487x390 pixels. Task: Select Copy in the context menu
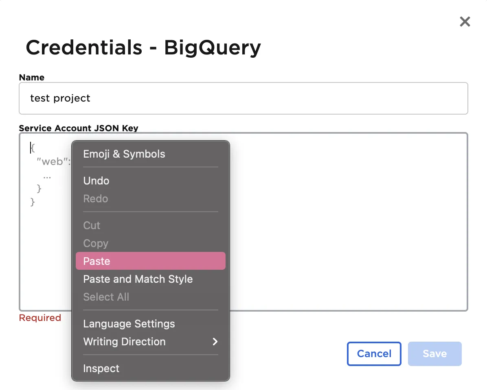(95, 243)
